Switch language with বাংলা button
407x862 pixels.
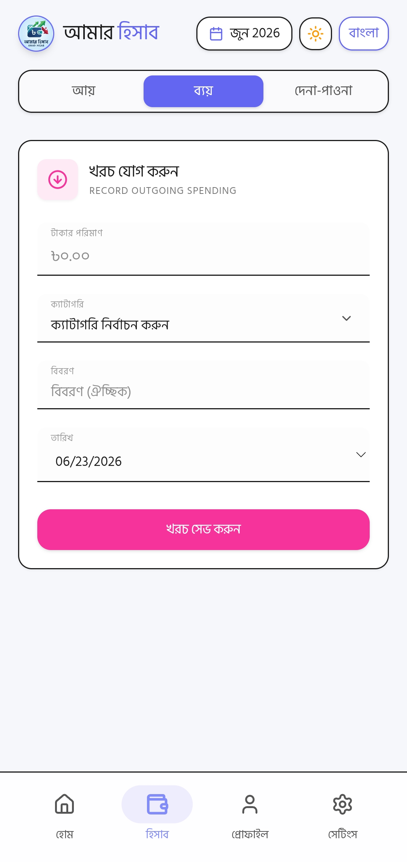pyautogui.click(x=364, y=34)
